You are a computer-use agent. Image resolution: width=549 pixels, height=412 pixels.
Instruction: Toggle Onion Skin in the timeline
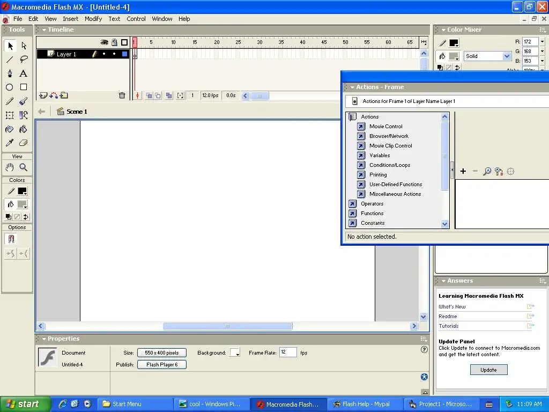149,95
